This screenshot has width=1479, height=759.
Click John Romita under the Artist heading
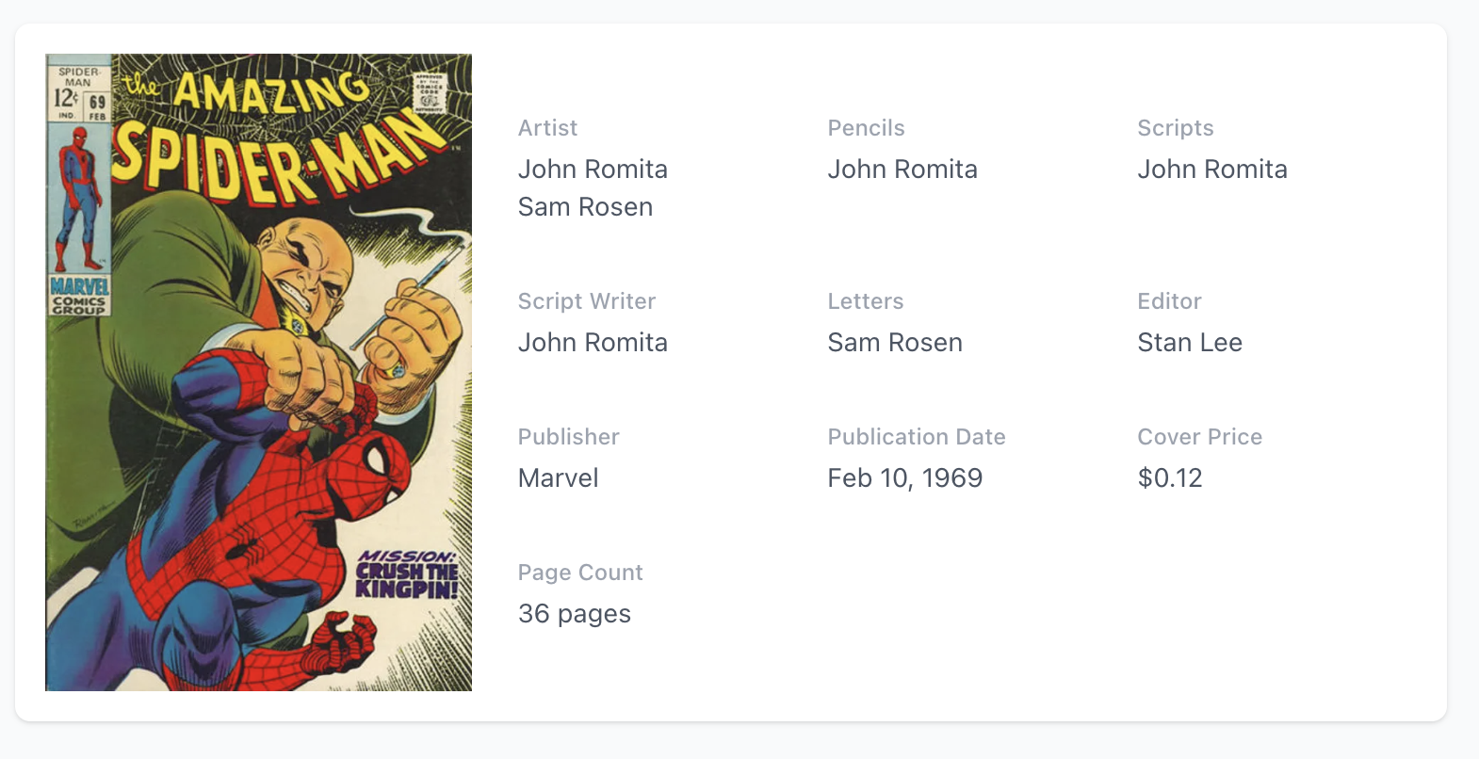593,170
